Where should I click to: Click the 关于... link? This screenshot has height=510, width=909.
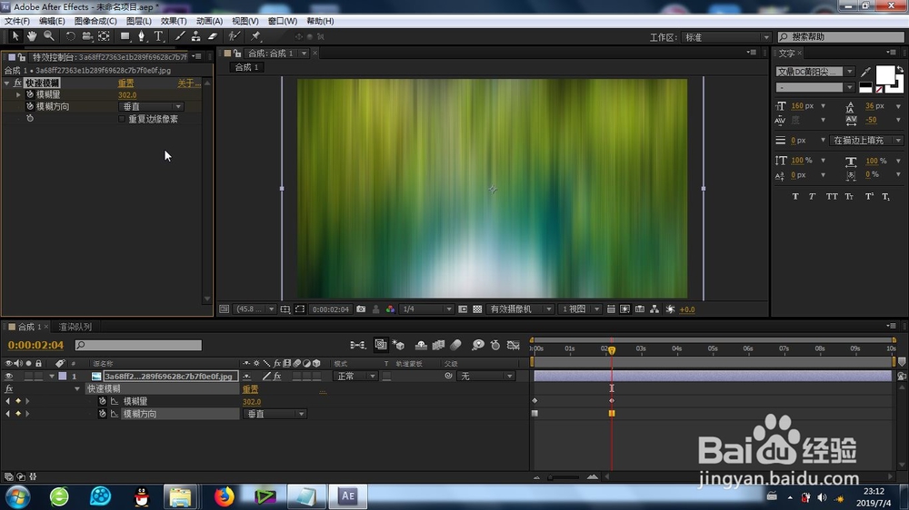189,83
